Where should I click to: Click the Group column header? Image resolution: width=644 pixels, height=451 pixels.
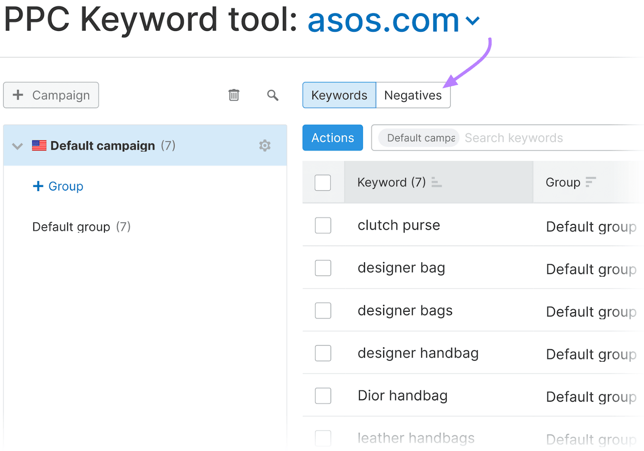click(588, 182)
